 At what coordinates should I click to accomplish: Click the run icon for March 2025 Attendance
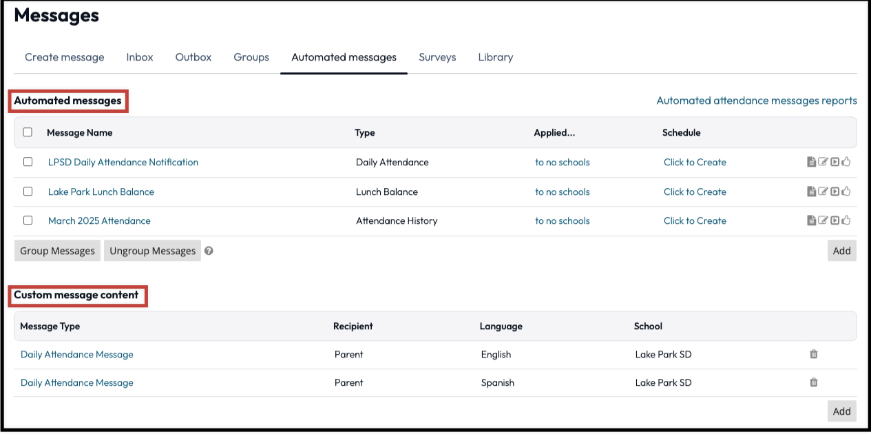point(835,220)
